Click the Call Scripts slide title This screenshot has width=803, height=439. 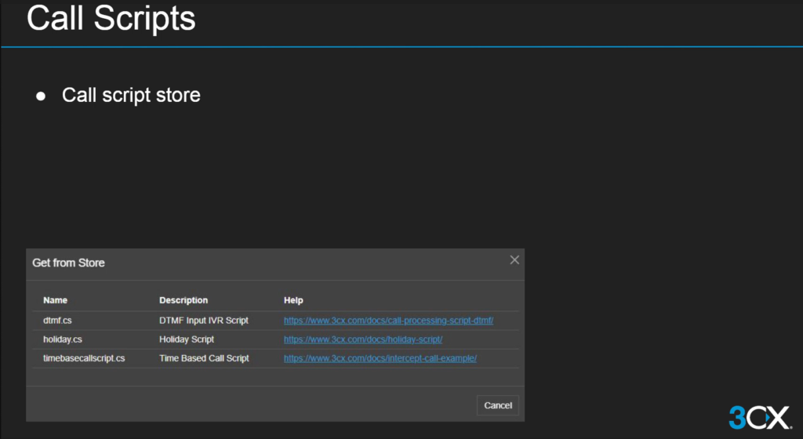111,20
